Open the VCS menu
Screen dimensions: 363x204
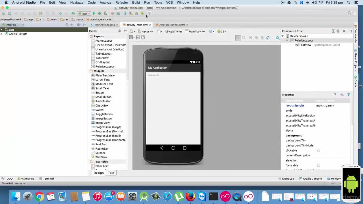169,2
